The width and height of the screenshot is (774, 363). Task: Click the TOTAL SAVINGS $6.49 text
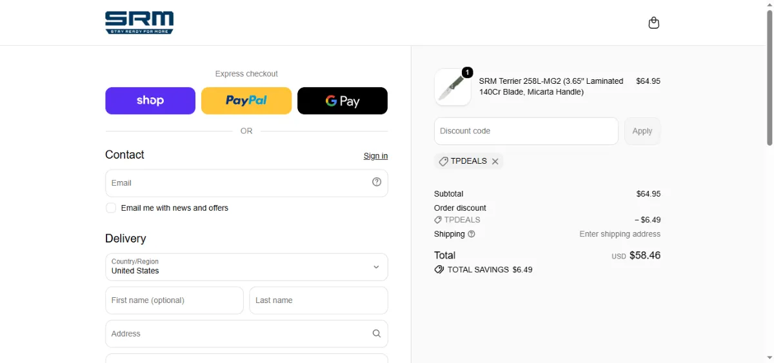click(490, 270)
